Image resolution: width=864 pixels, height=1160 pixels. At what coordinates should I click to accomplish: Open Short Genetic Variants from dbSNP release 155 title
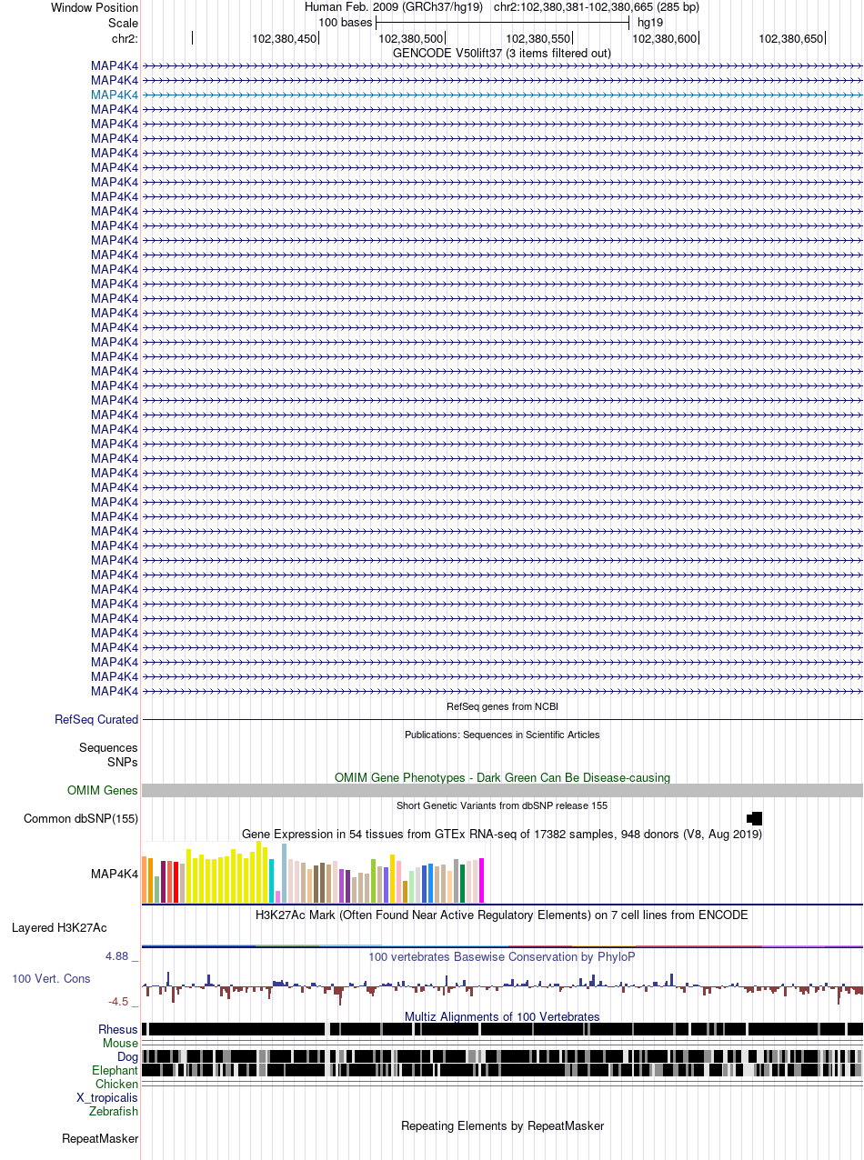pos(502,805)
